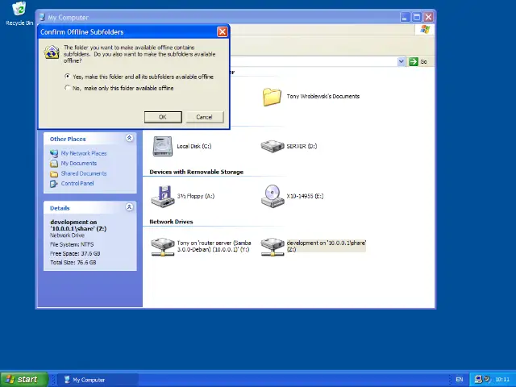Select development on '10.0.0.1\share' (Z:) drive icon
The image size is (516, 387).
pyautogui.click(x=273, y=247)
